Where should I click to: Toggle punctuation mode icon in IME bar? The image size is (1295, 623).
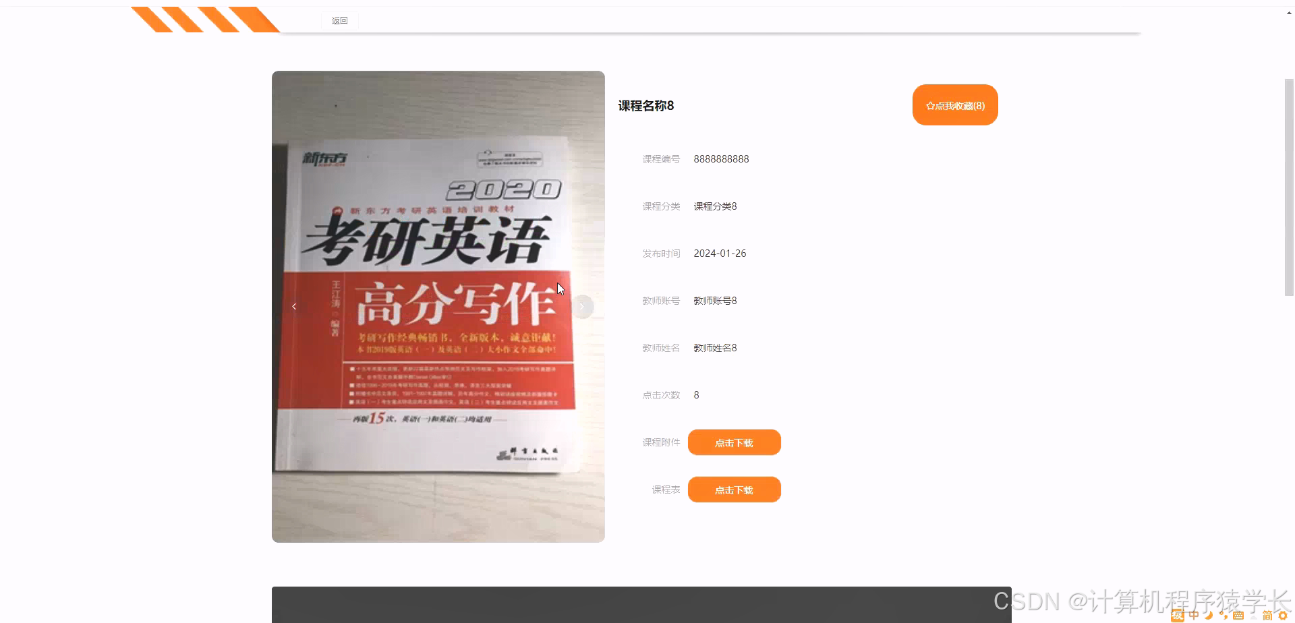(x=1224, y=616)
